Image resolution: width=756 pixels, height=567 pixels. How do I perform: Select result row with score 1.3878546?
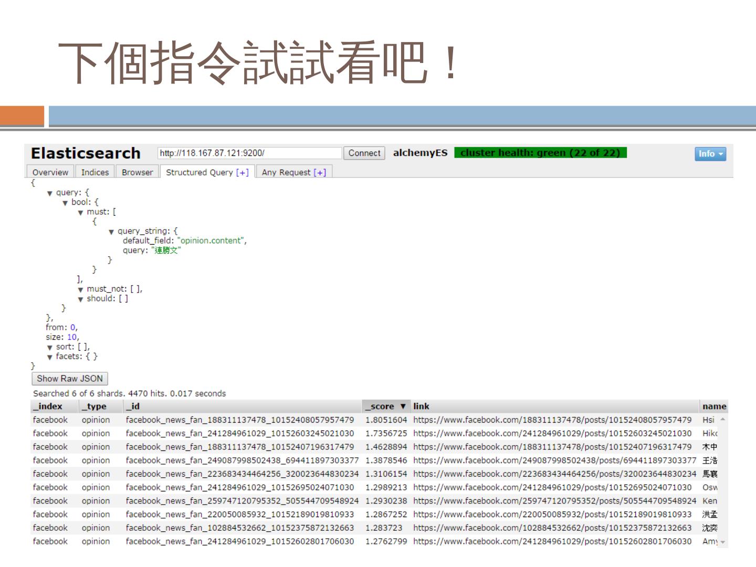374,460
